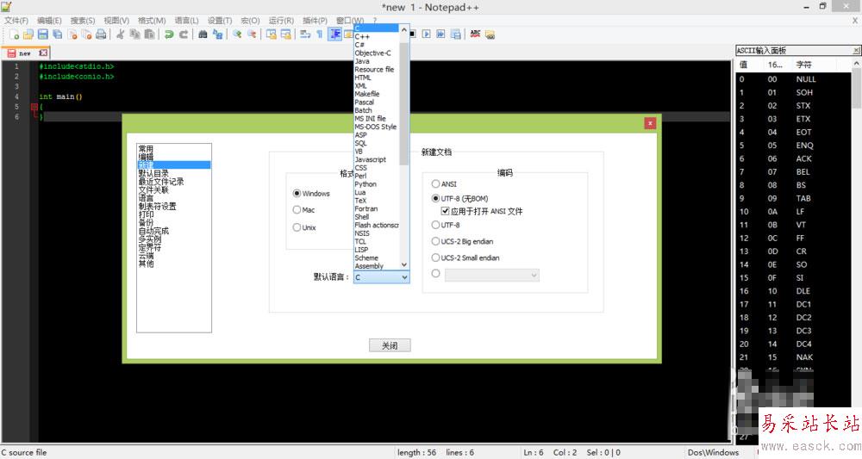Click the Print toolbar icon
The width and height of the screenshot is (862, 459).
101,34
